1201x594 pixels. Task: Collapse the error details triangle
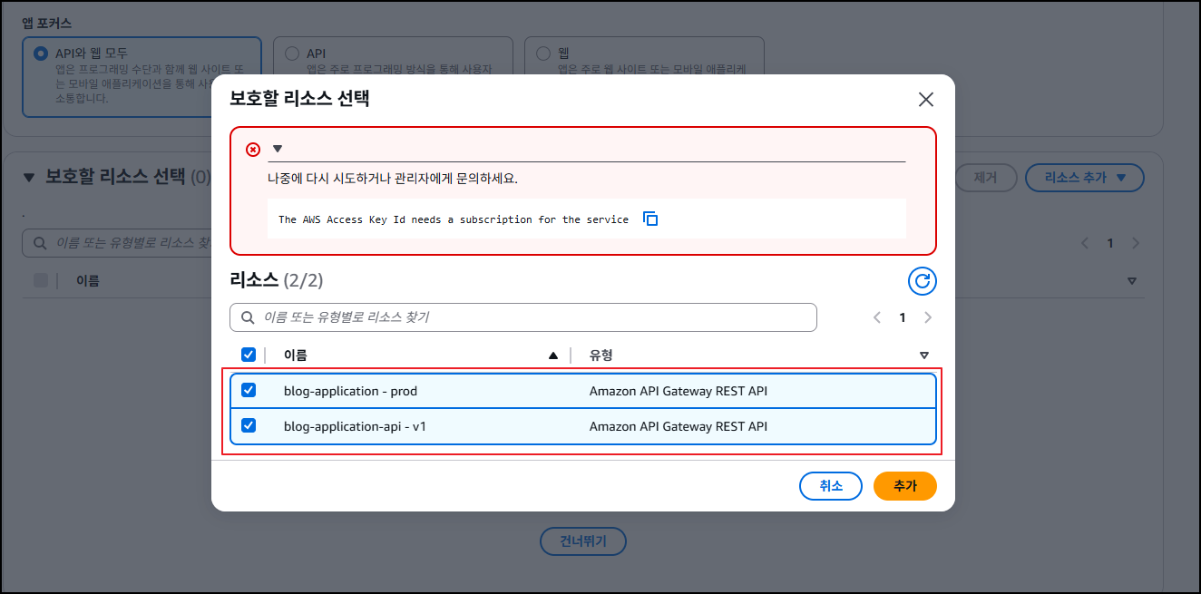click(278, 149)
